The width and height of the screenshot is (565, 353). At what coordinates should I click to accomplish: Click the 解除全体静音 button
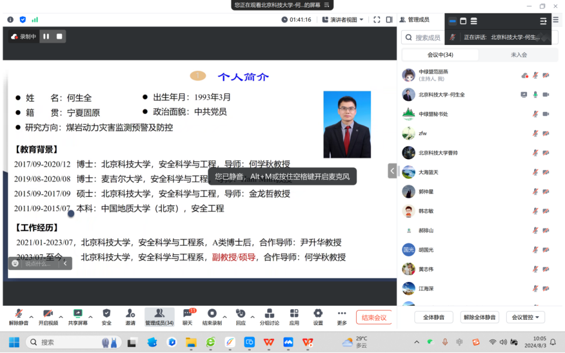tap(480, 317)
